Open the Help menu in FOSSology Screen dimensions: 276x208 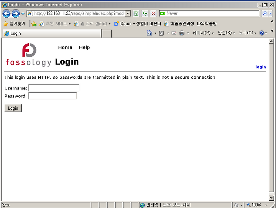click(x=84, y=47)
